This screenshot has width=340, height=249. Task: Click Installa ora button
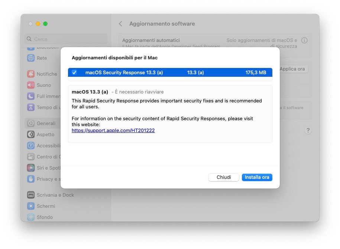[257, 177]
